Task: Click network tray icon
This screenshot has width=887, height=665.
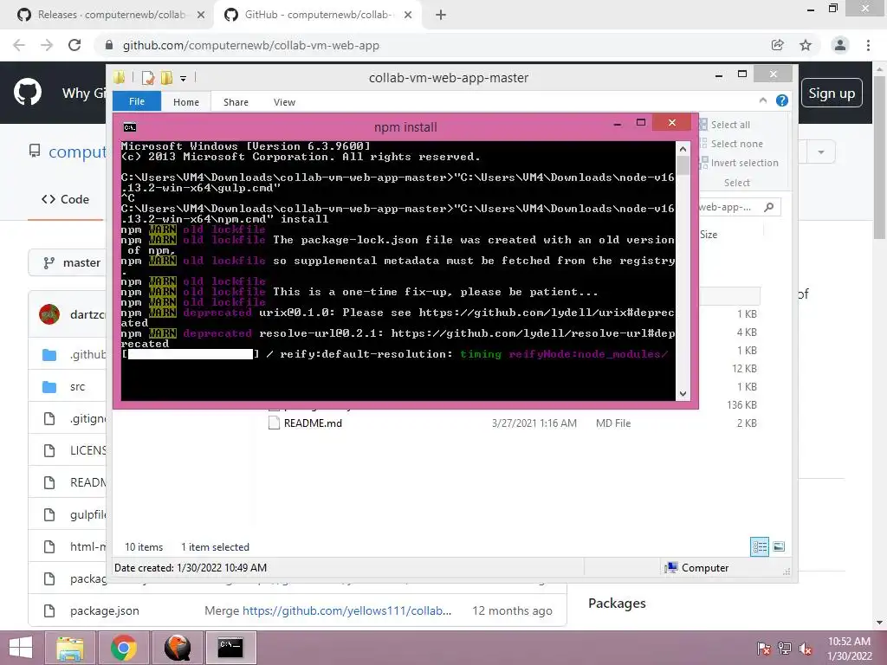Action: (x=785, y=648)
